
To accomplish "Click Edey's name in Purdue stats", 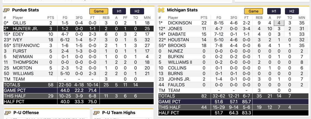I will 18,34.
